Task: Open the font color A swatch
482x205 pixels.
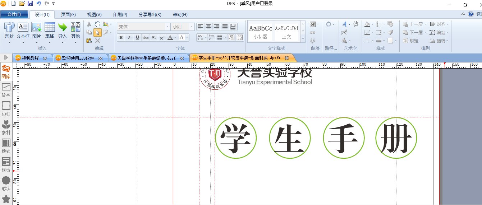Action: click(170, 37)
